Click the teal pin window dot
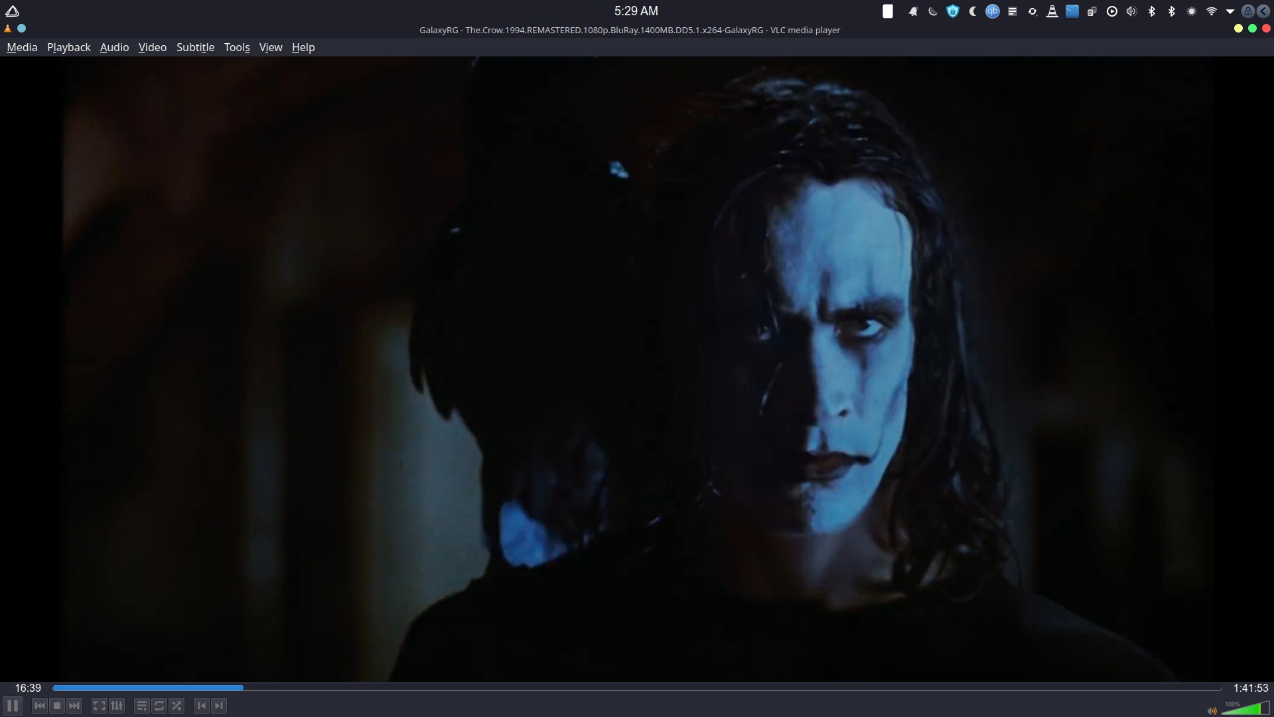 pyautogui.click(x=22, y=29)
